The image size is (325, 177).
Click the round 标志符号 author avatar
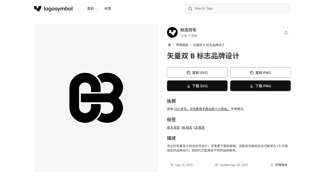(x=172, y=32)
